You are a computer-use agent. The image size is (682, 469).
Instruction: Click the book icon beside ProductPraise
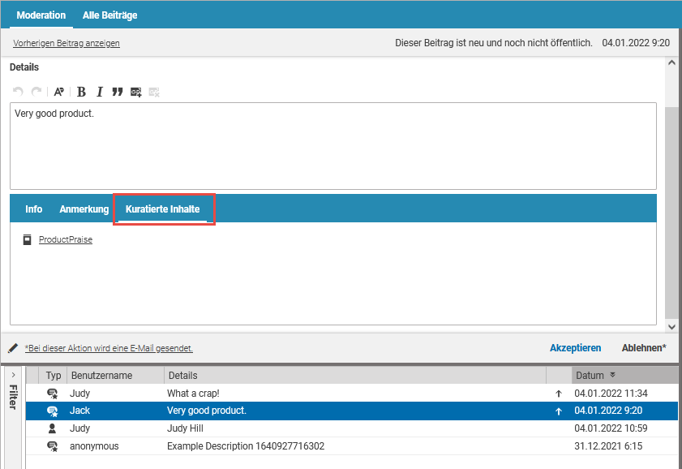(27, 239)
